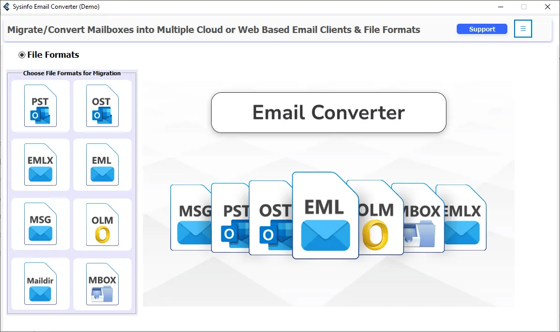Select the EML format in the left panel
This screenshot has height=332, width=560.
point(102,164)
